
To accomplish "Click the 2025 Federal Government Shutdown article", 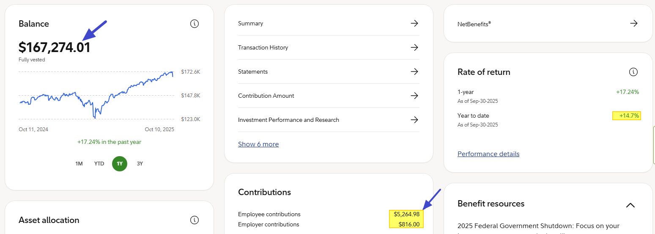I will point(538,226).
